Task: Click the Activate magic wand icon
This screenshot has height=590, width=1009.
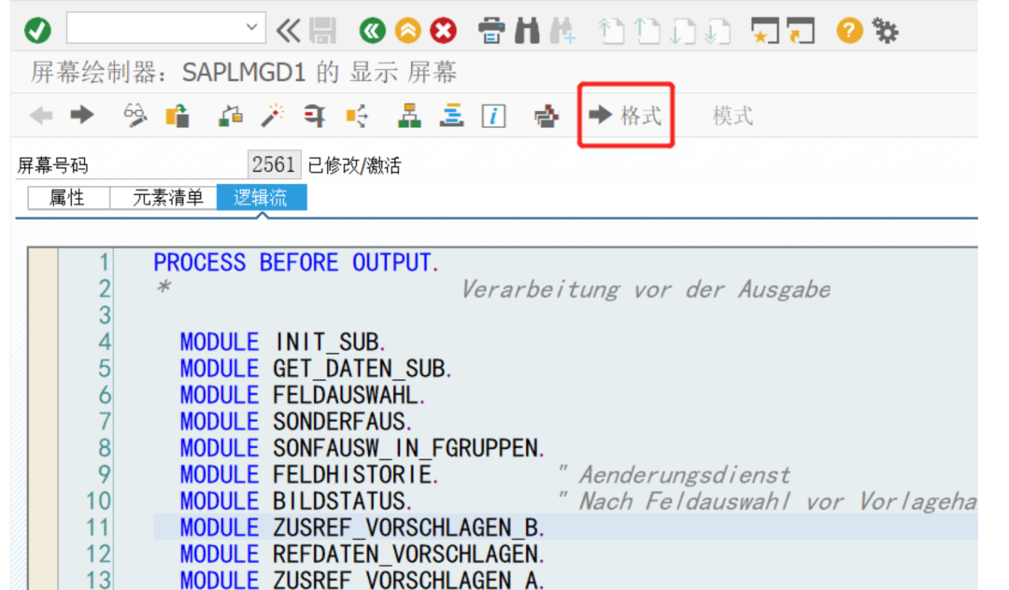Action: click(x=273, y=116)
